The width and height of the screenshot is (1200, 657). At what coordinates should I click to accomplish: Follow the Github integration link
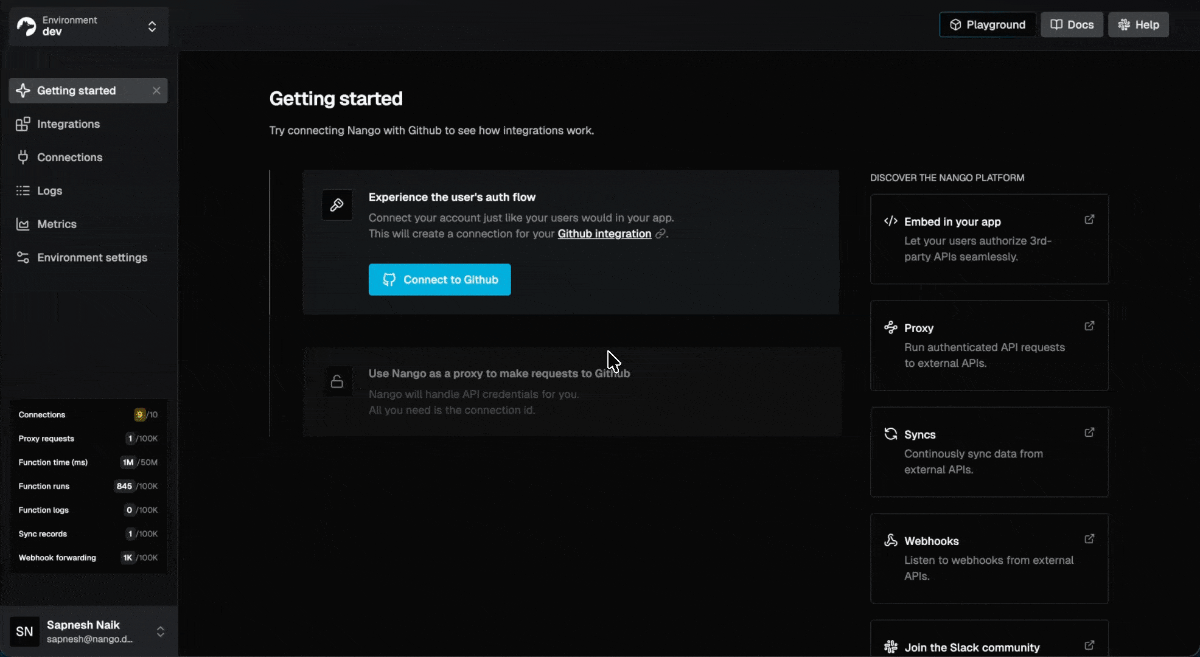coord(604,234)
